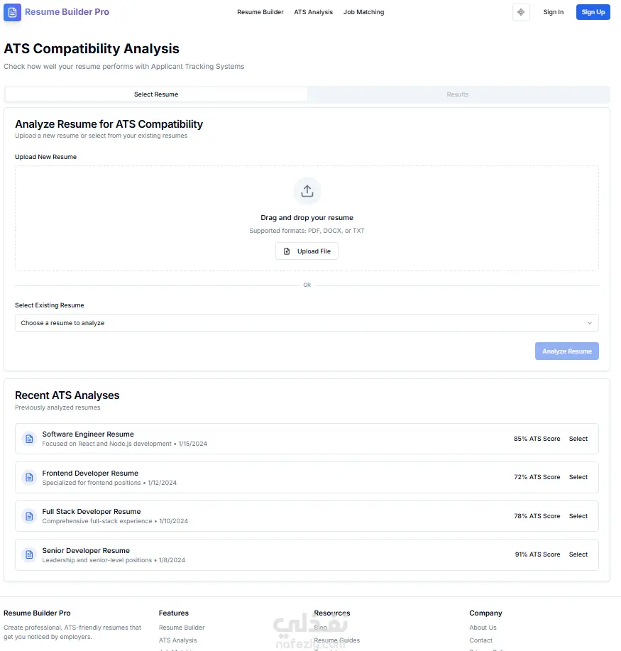
Task: Open Job Matching in top navigation
Action: coord(363,12)
